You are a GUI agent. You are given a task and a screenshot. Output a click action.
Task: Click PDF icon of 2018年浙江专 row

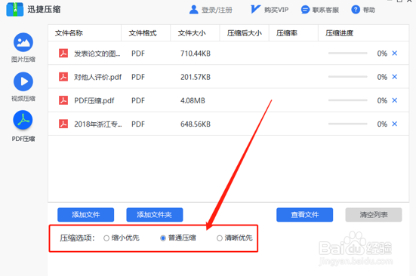pos(63,124)
